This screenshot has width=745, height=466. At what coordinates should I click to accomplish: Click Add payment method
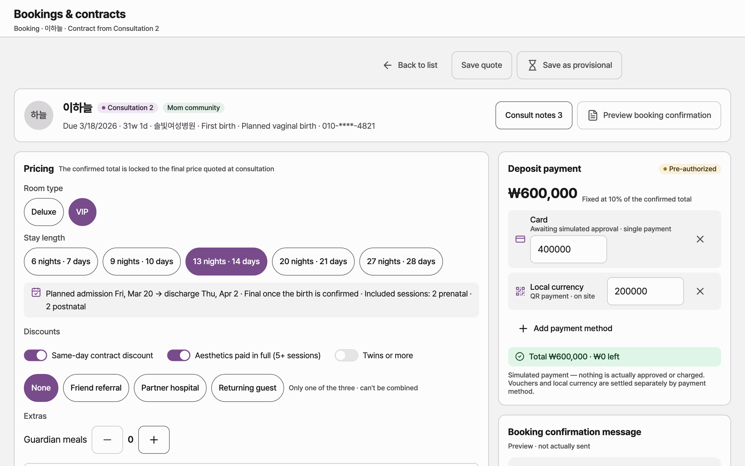pyautogui.click(x=565, y=329)
